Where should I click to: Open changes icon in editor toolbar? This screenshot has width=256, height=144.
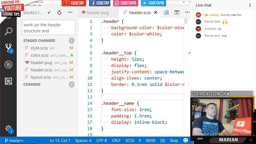click(x=166, y=12)
